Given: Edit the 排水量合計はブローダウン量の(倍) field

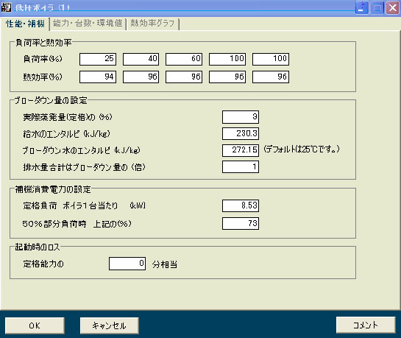Looking at the screenshot, I should tap(241, 167).
